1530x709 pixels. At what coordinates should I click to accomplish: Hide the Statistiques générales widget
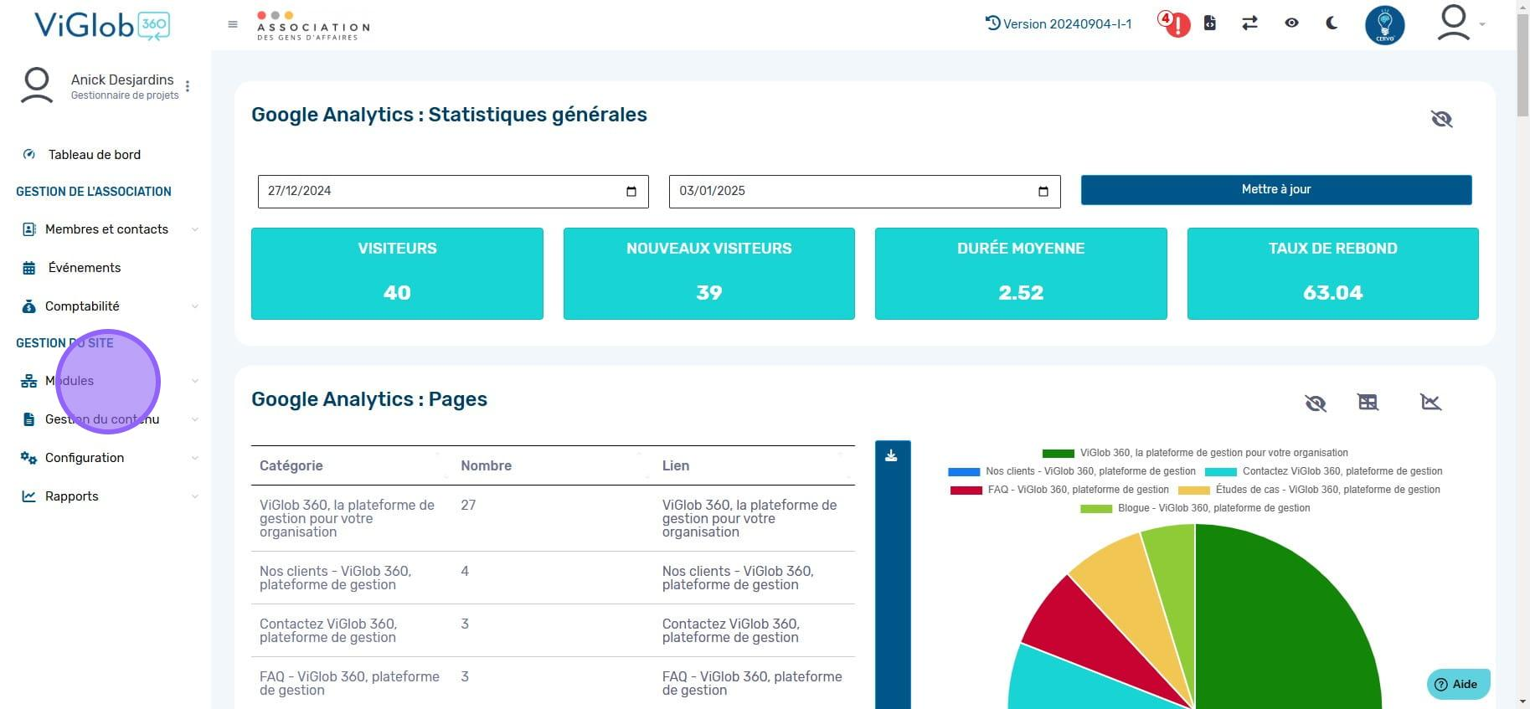[x=1441, y=119]
